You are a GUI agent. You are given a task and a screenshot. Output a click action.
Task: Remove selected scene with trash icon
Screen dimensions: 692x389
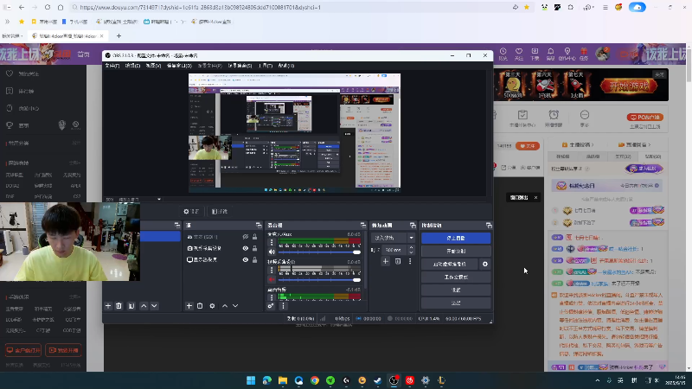pos(119,306)
